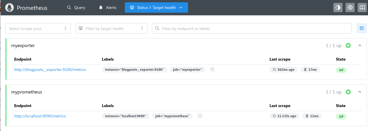Click the search magnifier in endpoint filter
Image resolution: width=368 pixels, height=131 pixels.
[157, 28]
